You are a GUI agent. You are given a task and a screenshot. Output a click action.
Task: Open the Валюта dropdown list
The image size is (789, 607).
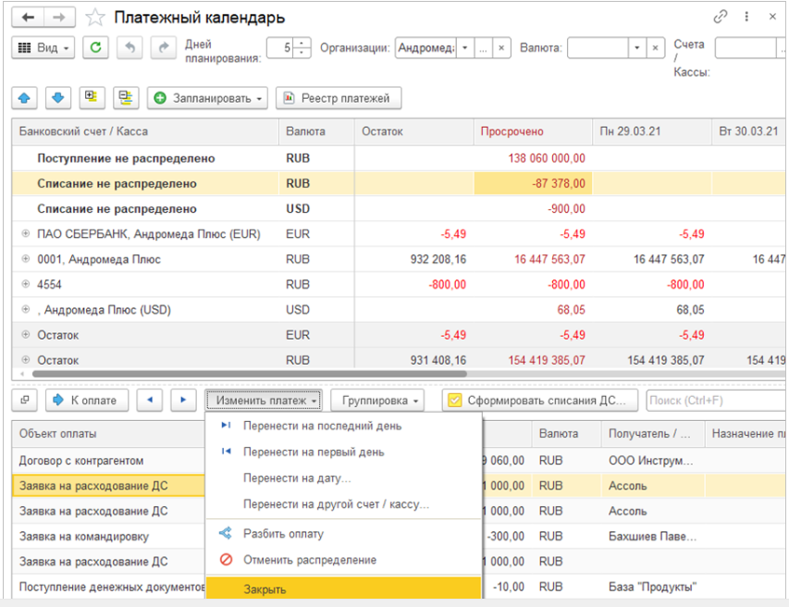tap(637, 48)
